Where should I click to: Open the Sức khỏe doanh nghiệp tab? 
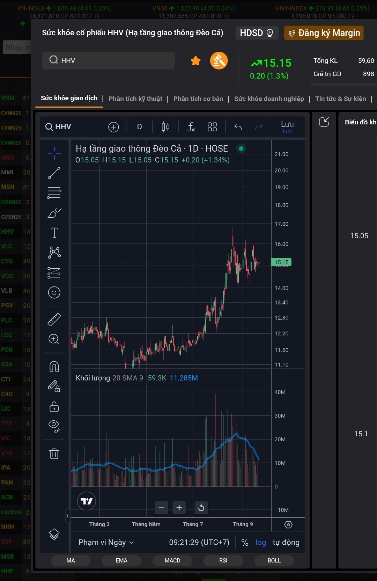point(269,99)
